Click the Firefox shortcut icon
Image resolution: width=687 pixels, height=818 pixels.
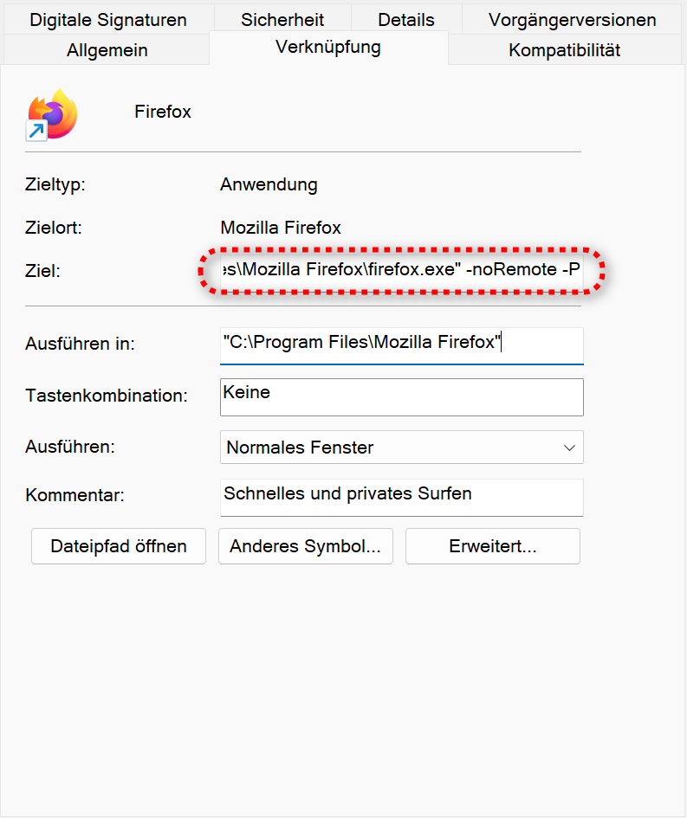[x=52, y=113]
